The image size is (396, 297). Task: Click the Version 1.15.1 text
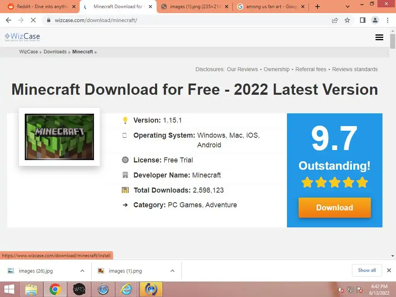(158, 120)
